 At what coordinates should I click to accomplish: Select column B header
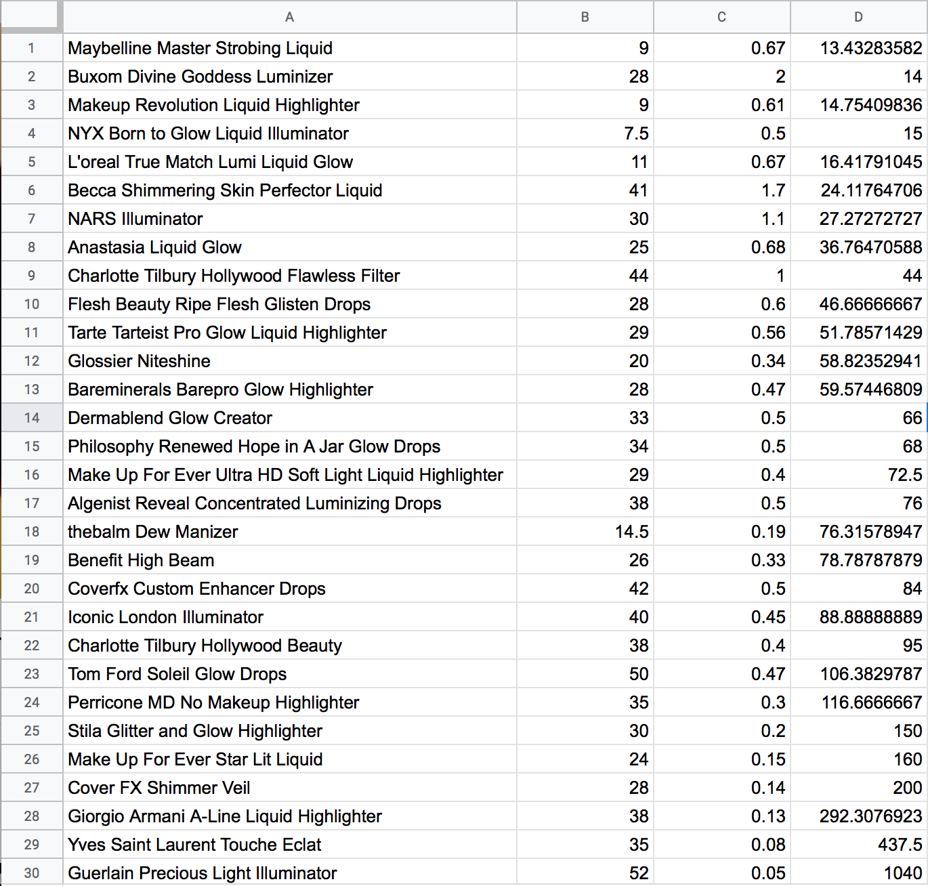585,17
